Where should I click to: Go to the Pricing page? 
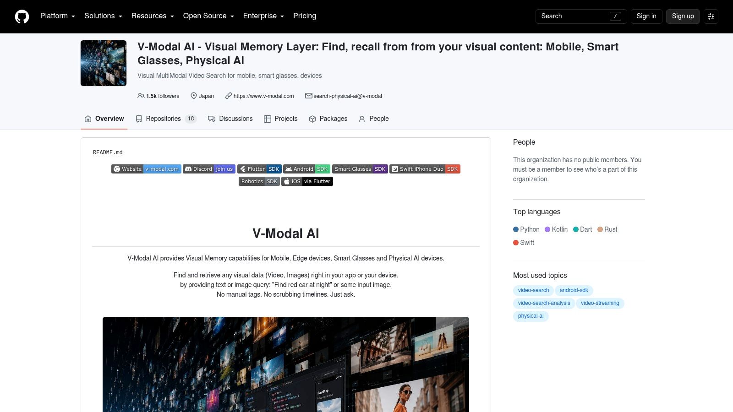pyautogui.click(x=305, y=16)
